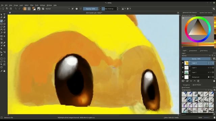216x121 pixels.
Task: Delete the selected layer with trash icon
Action: click(214, 81)
